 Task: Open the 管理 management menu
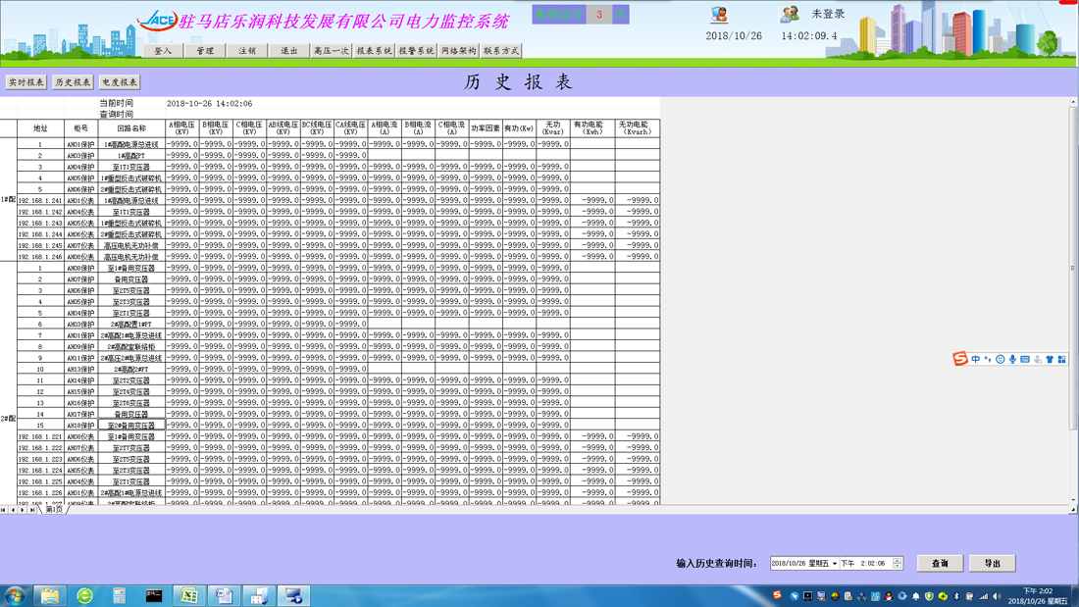(x=205, y=51)
